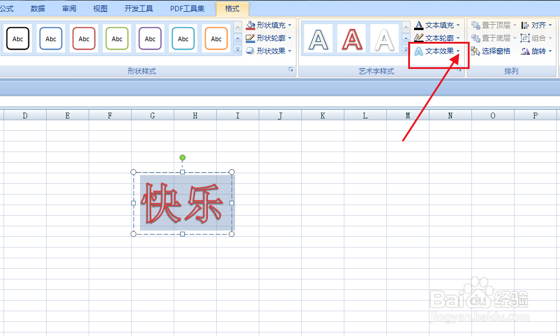Select column J header
This screenshot has height=336, width=560.
(281, 116)
